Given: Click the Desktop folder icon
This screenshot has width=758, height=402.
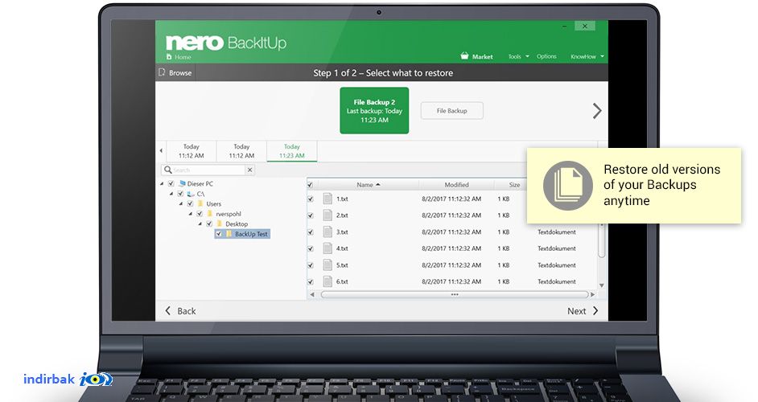Looking at the screenshot, I should click(x=219, y=224).
